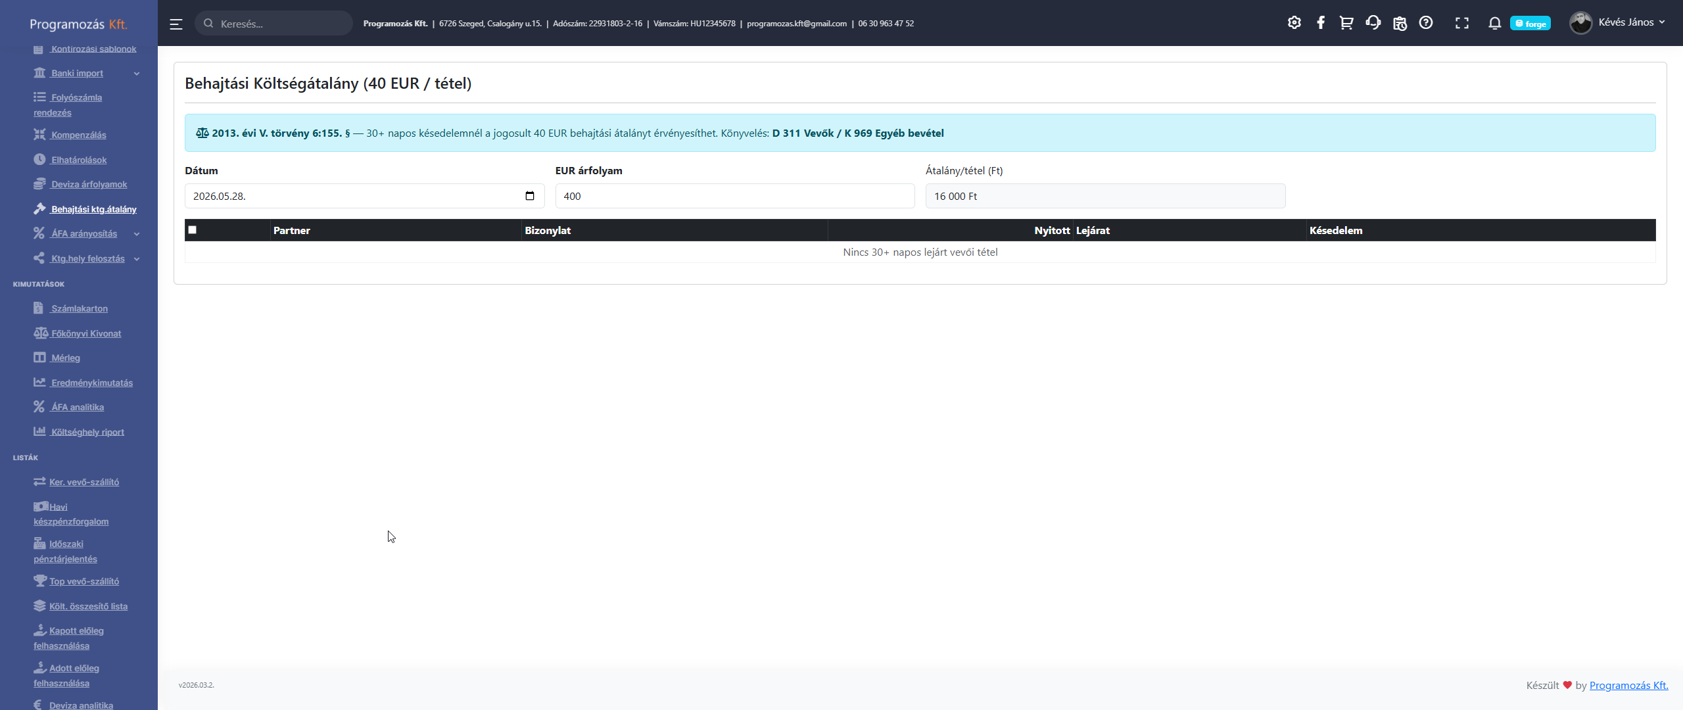
Task: Click the Banki import bank icon
Action: (x=39, y=73)
